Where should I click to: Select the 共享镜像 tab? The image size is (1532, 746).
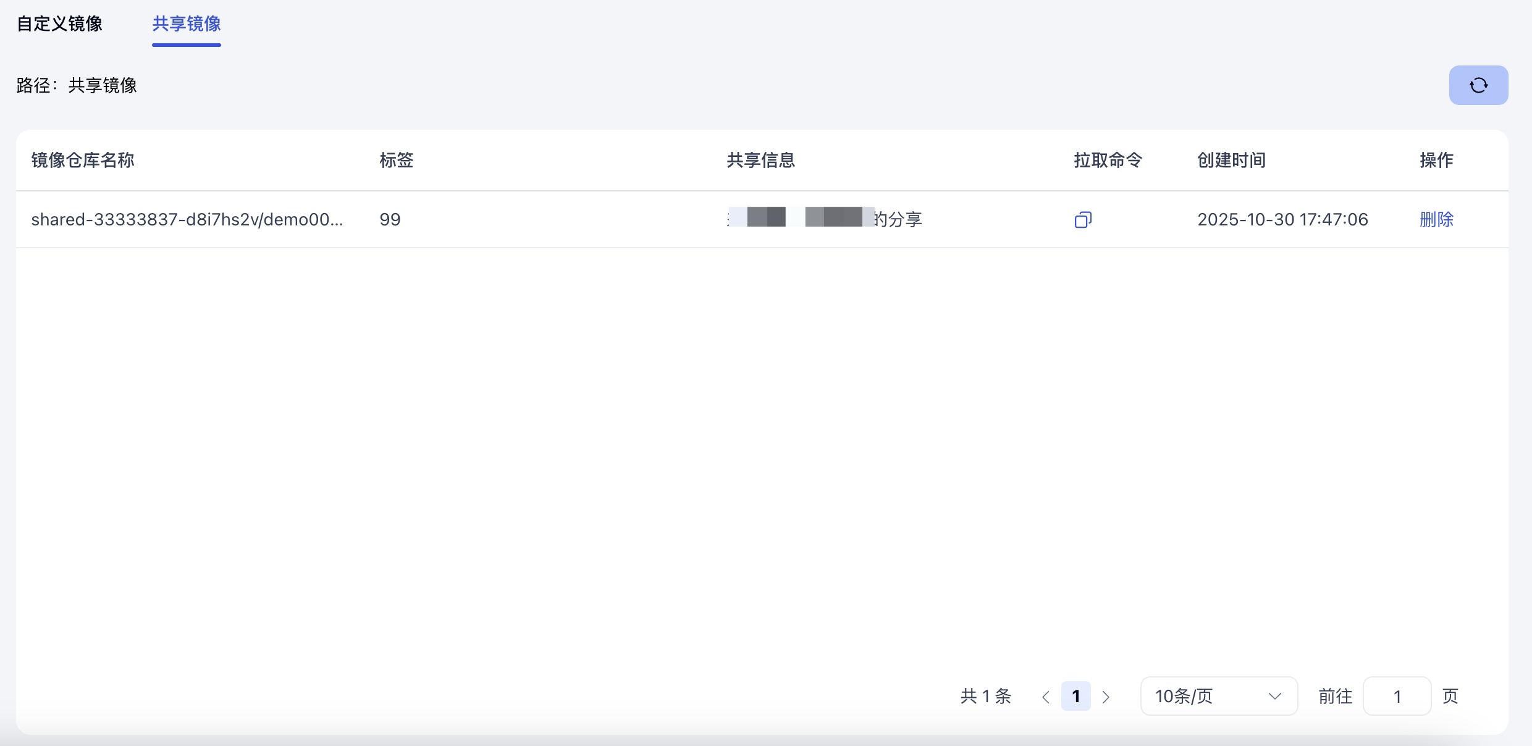[186, 24]
